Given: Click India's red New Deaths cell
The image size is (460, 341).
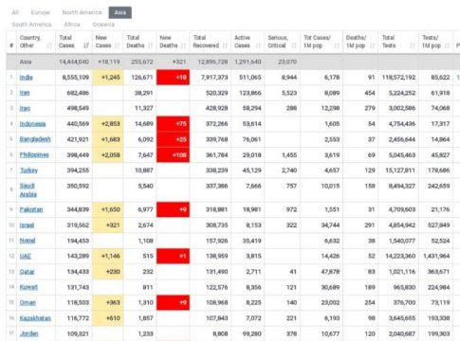Looking at the screenshot, I should (x=173, y=78).
